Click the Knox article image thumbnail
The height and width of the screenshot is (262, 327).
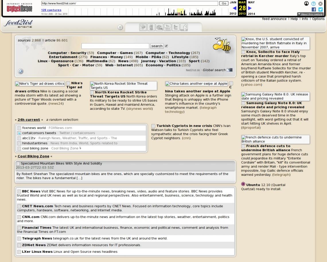pos(275,43)
